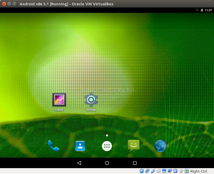Click the Settings label text
This screenshot has height=174, width=214.
click(x=91, y=110)
